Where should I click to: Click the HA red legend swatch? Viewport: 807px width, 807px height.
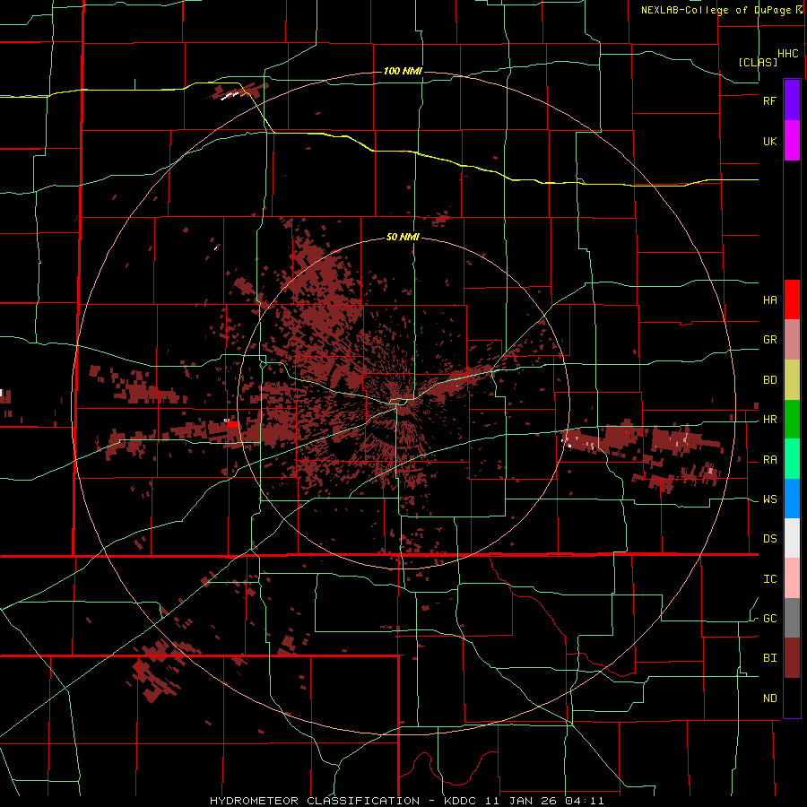pyautogui.click(x=792, y=299)
